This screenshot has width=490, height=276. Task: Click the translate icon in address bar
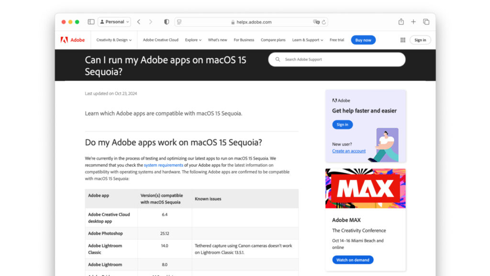(316, 22)
